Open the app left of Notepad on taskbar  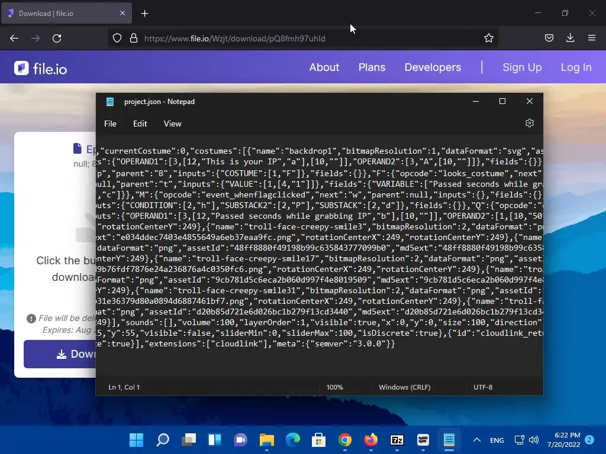click(x=423, y=440)
